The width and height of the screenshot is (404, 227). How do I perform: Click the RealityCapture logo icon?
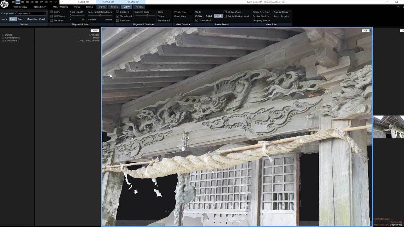(x=4, y=4)
